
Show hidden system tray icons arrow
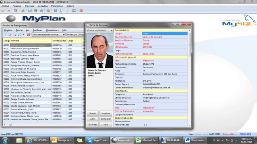pos(223,140)
